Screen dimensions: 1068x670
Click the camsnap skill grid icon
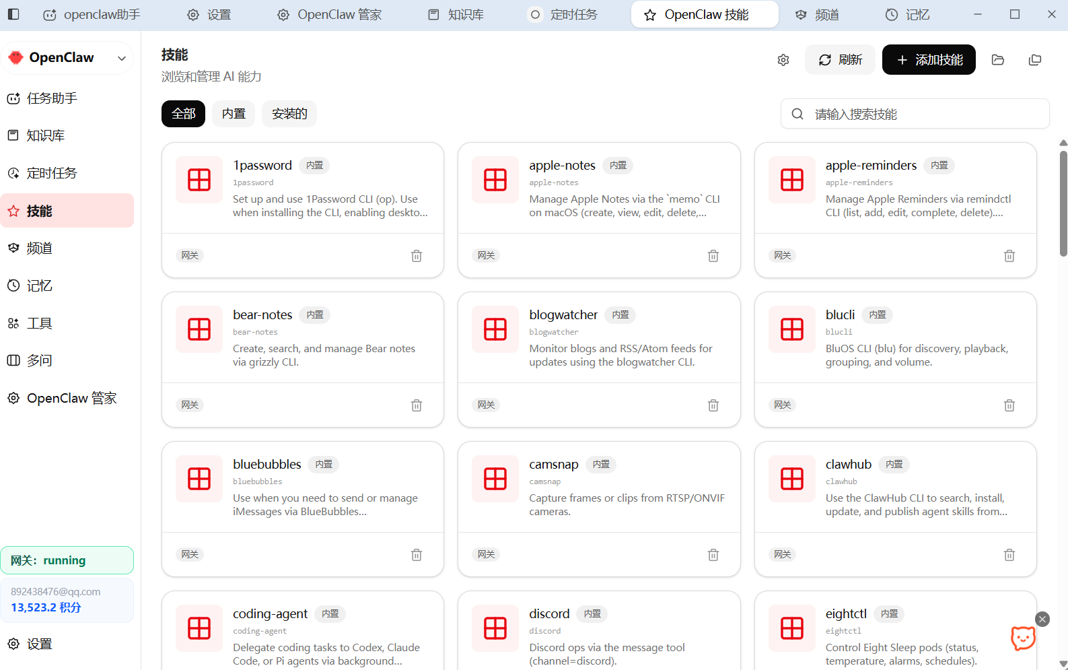pos(495,479)
